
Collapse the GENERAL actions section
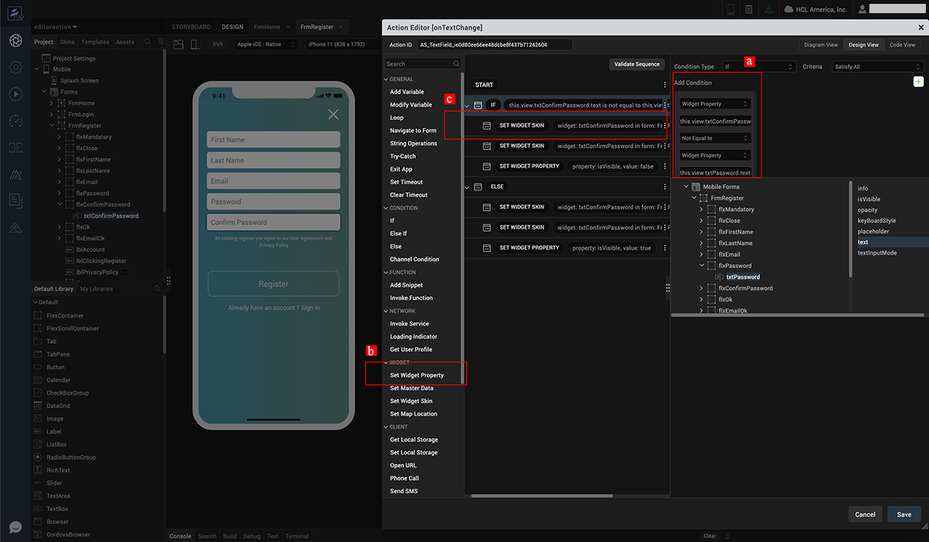coord(386,79)
